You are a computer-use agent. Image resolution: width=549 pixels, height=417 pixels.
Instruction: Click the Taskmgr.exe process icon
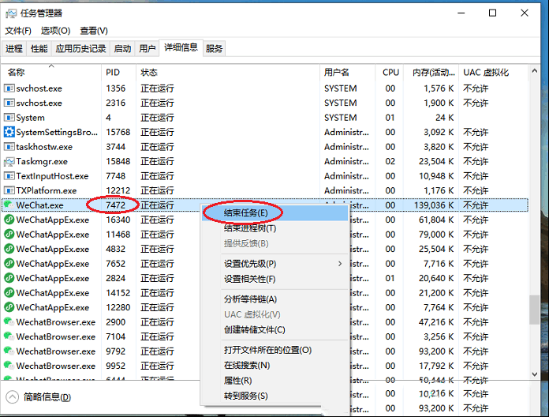pyautogui.click(x=9, y=162)
